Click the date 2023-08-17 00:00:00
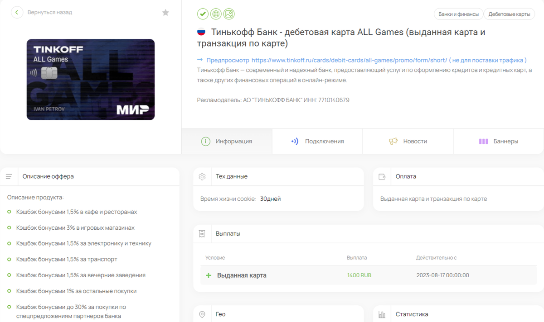This screenshot has height=322, width=544. [442, 275]
